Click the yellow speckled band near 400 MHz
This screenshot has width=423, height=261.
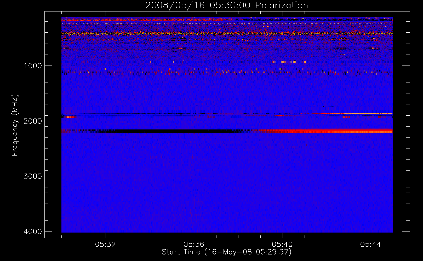227,33
